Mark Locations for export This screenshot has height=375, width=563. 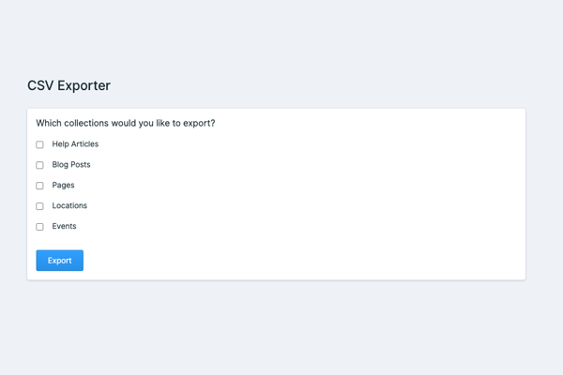(x=39, y=206)
